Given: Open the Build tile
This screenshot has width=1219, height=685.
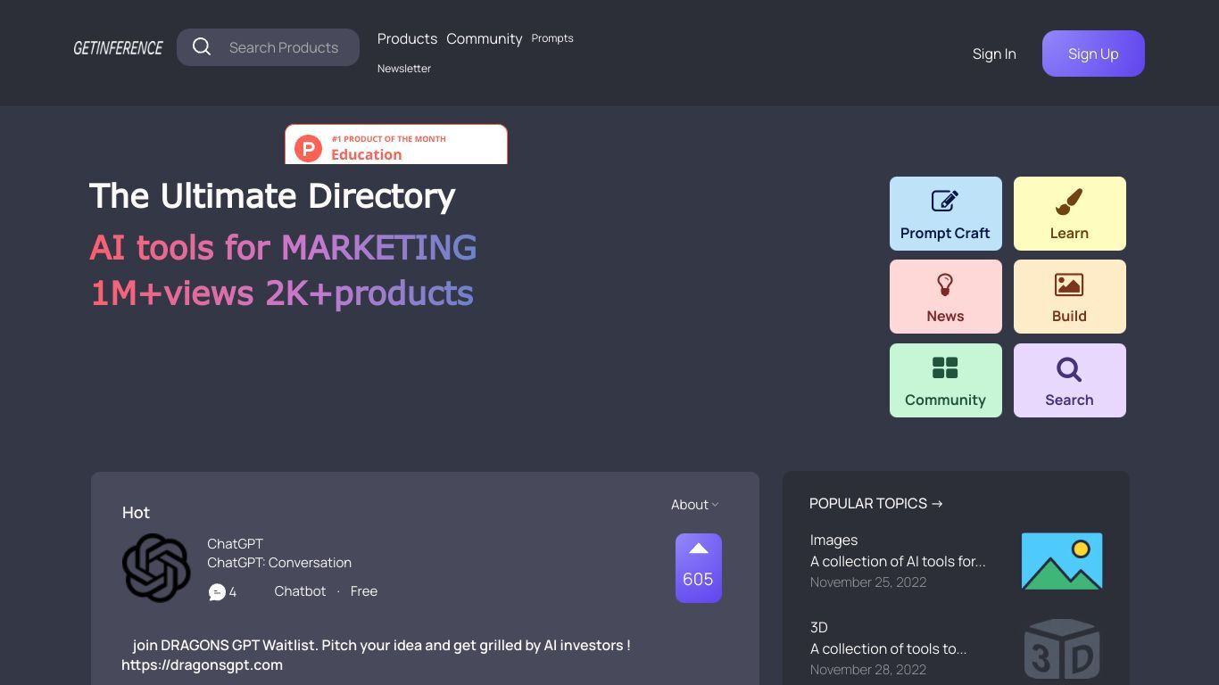Looking at the screenshot, I should [x=1070, y=297].
